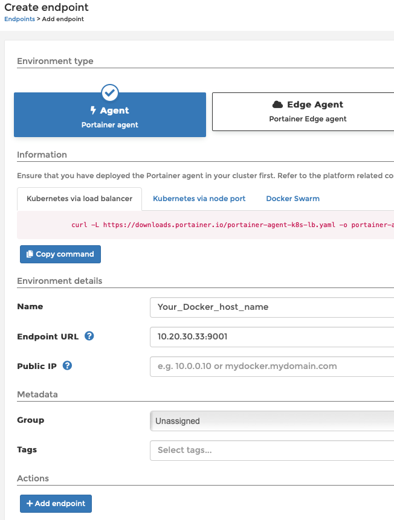Viewport: 394px width, 520px height.
Task: Select the Kubernetes via load balancer tab
Action: pyautogui.click(x=79, y=198)
